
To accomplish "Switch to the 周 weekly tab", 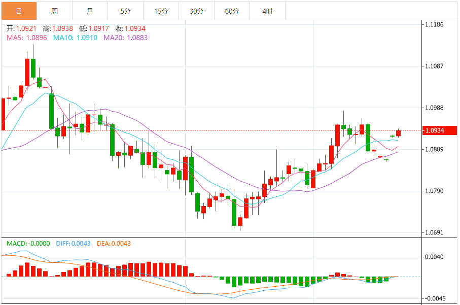I will point(55,11).
